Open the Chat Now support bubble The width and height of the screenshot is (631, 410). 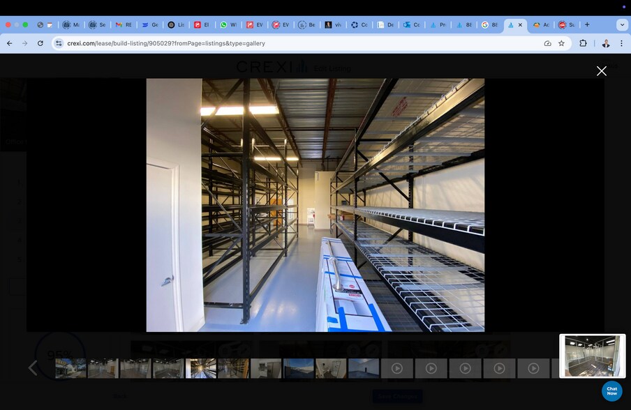coord(611,391)
